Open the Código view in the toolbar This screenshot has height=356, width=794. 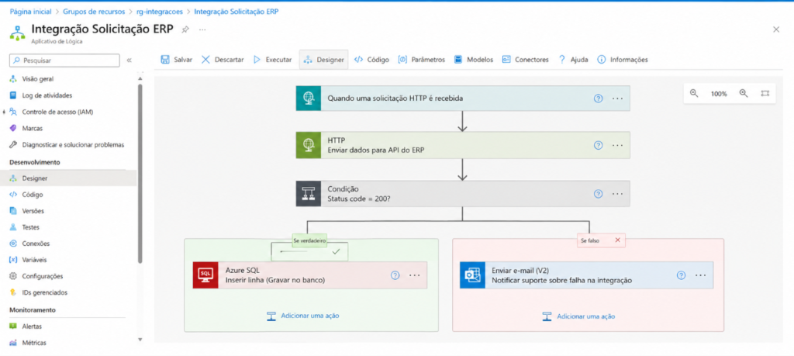tap(371, 59)
